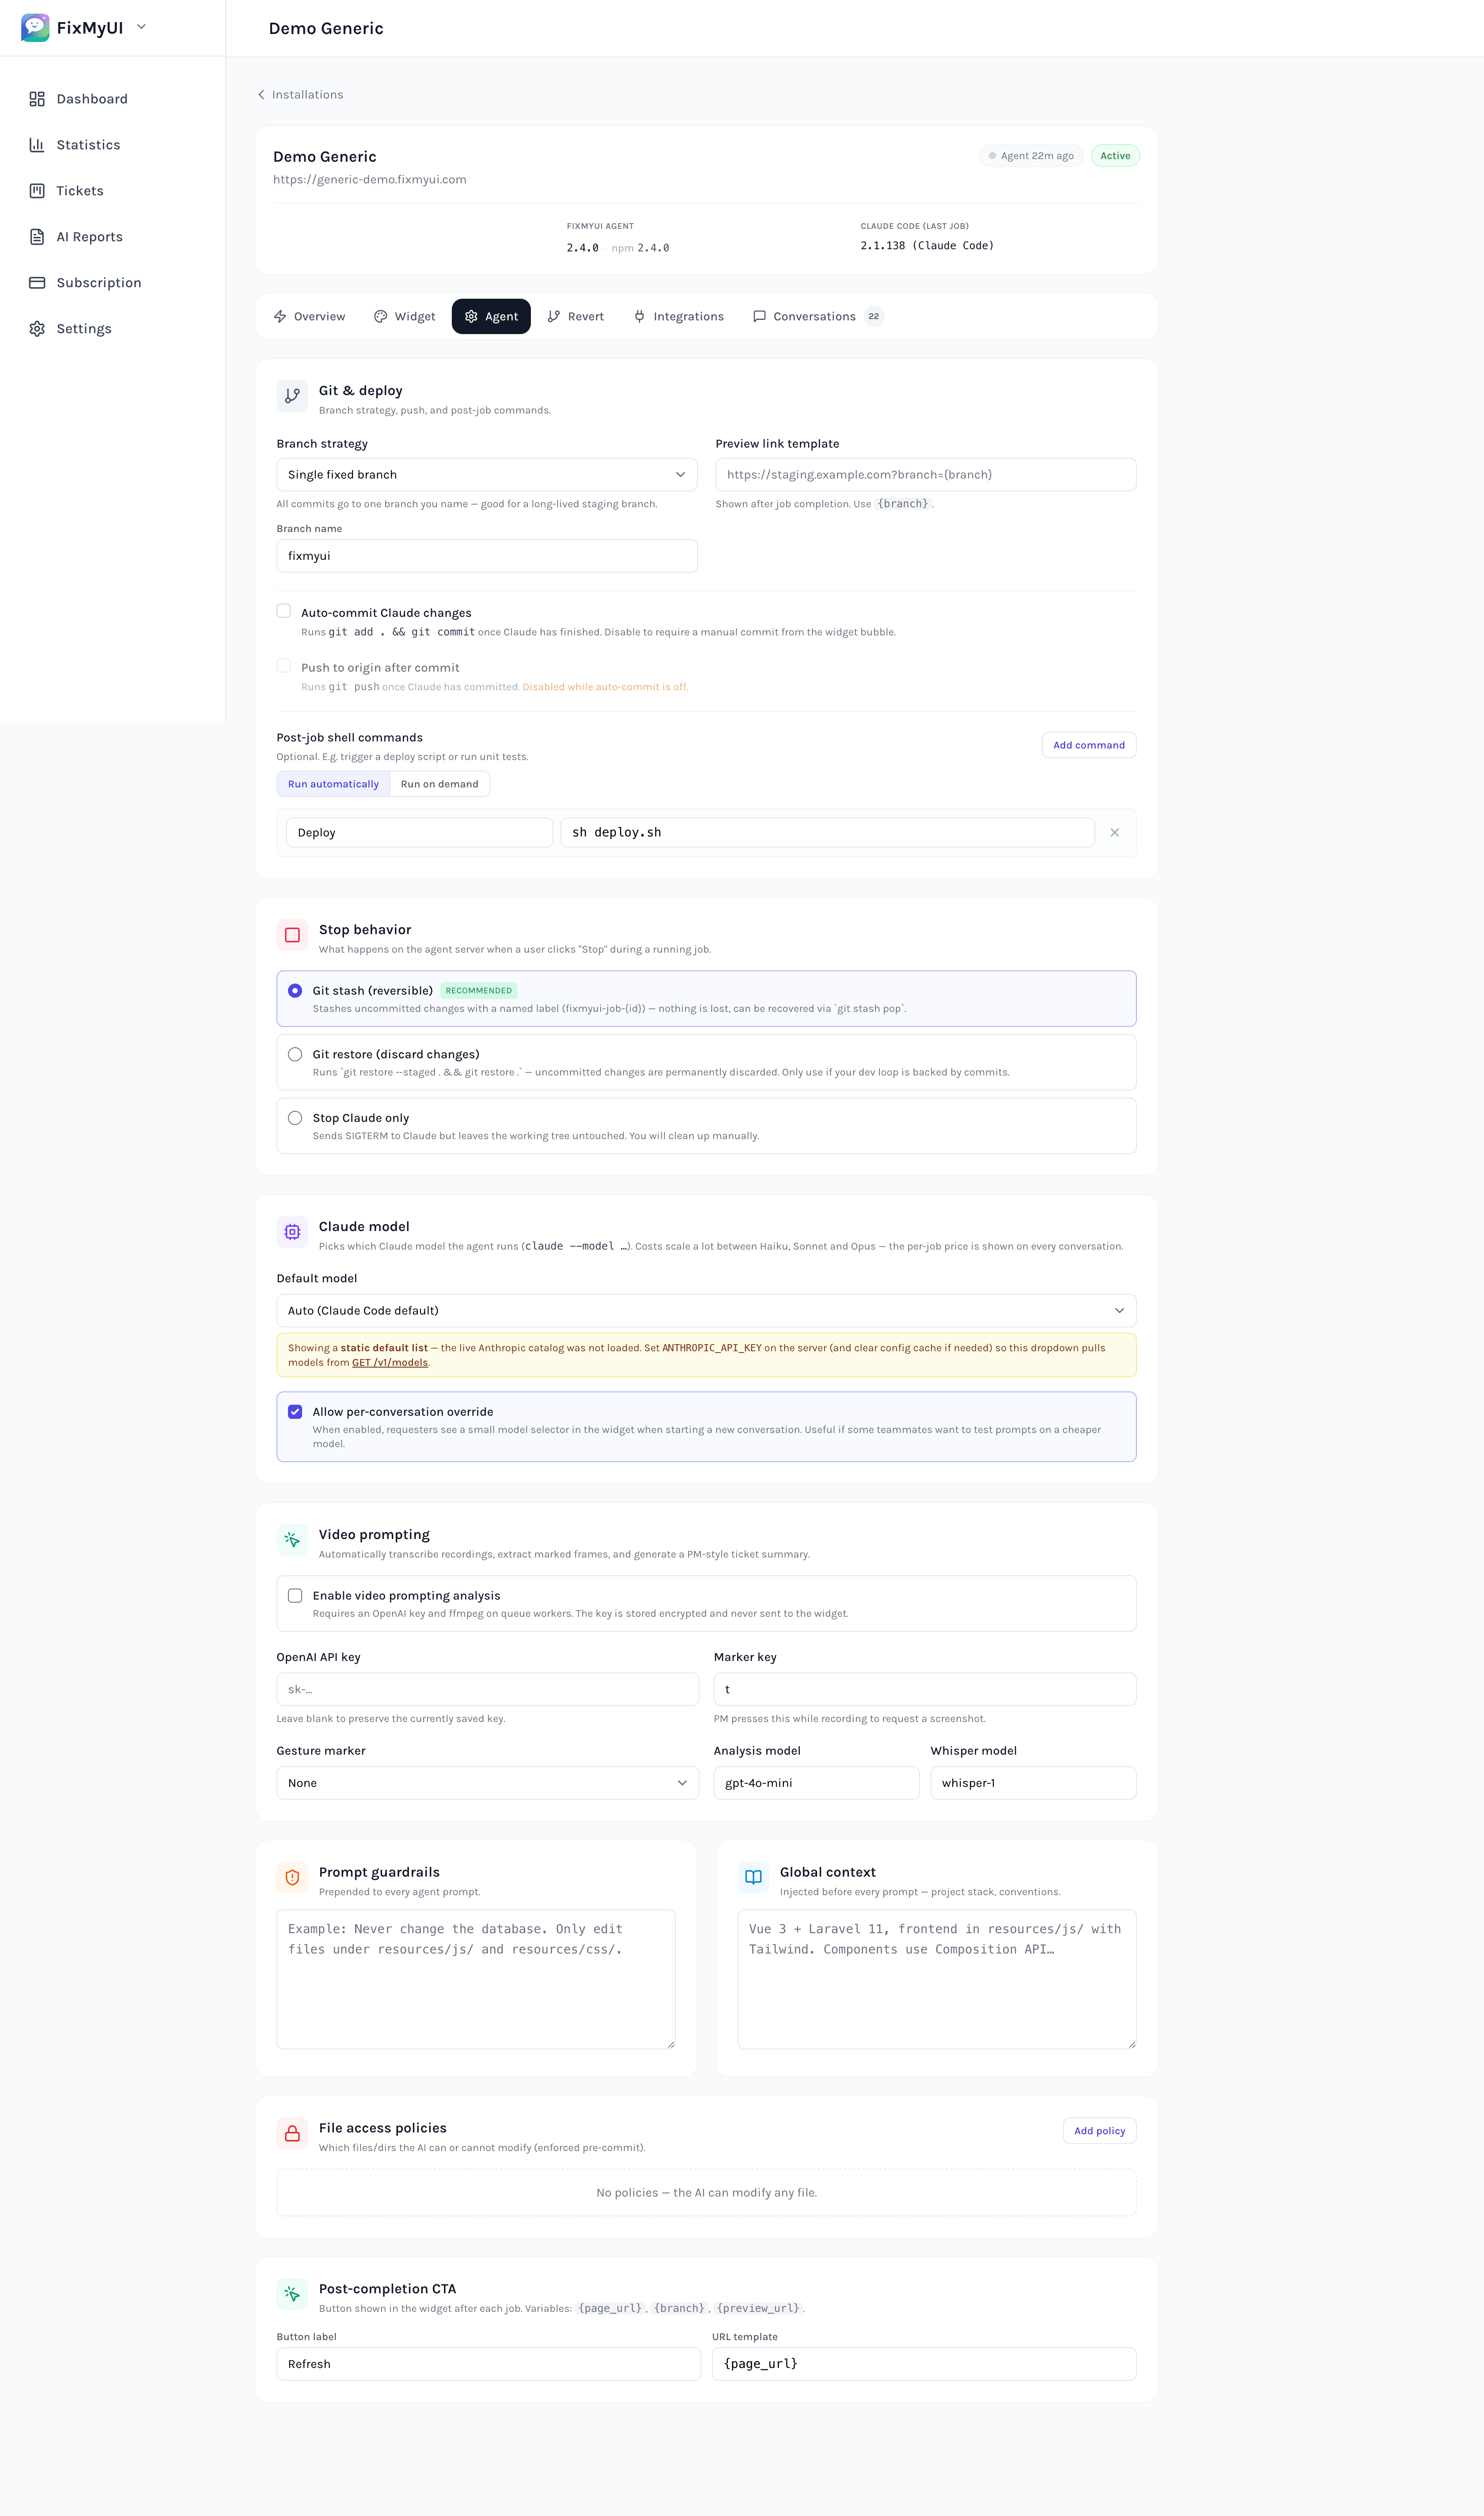
Task: Go back to Installations
Action: click(307, 95)
